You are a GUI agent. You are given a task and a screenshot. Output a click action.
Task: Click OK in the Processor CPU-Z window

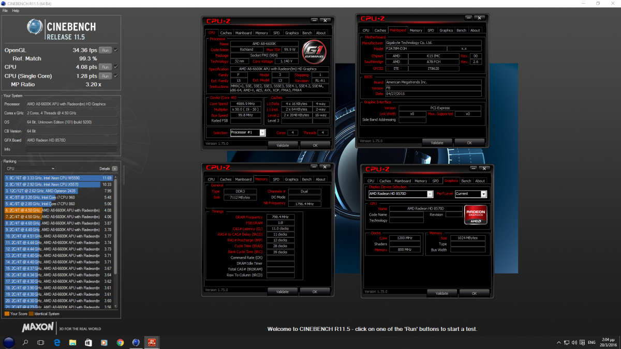(315, 145)
